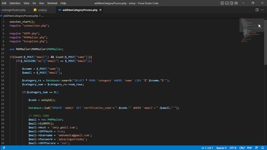
Task: Click the Database::iud UPDATE admin line
Action: click(x=104, y=108)
